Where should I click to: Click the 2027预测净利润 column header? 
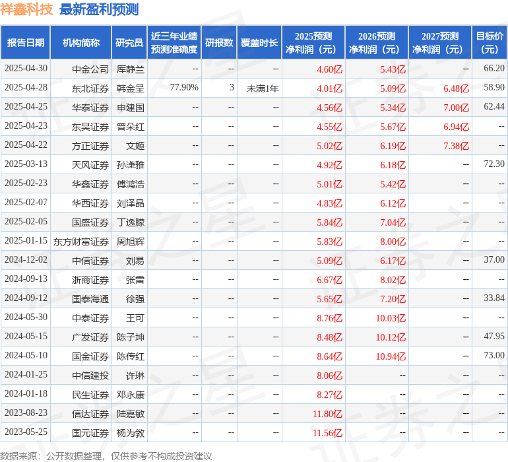coord(440,42)
